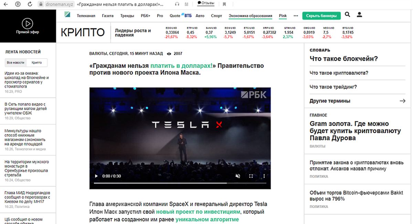Reload the page with the refresh icon
This screenshot has height=224, width=413.
[30, 4]
